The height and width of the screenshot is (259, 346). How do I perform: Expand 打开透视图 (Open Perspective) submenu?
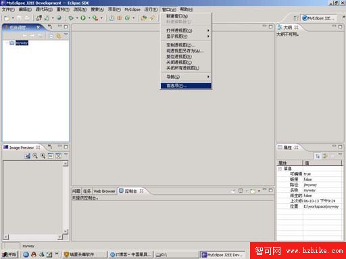[x=186, y=30]
